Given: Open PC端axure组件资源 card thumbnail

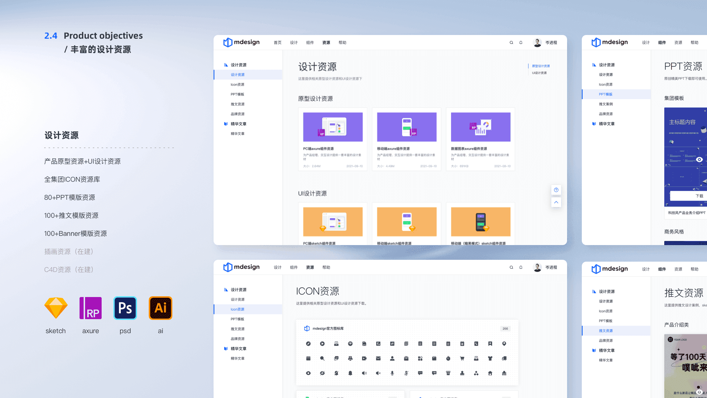Looking at the screenshot, I should (x=333, y=127).
